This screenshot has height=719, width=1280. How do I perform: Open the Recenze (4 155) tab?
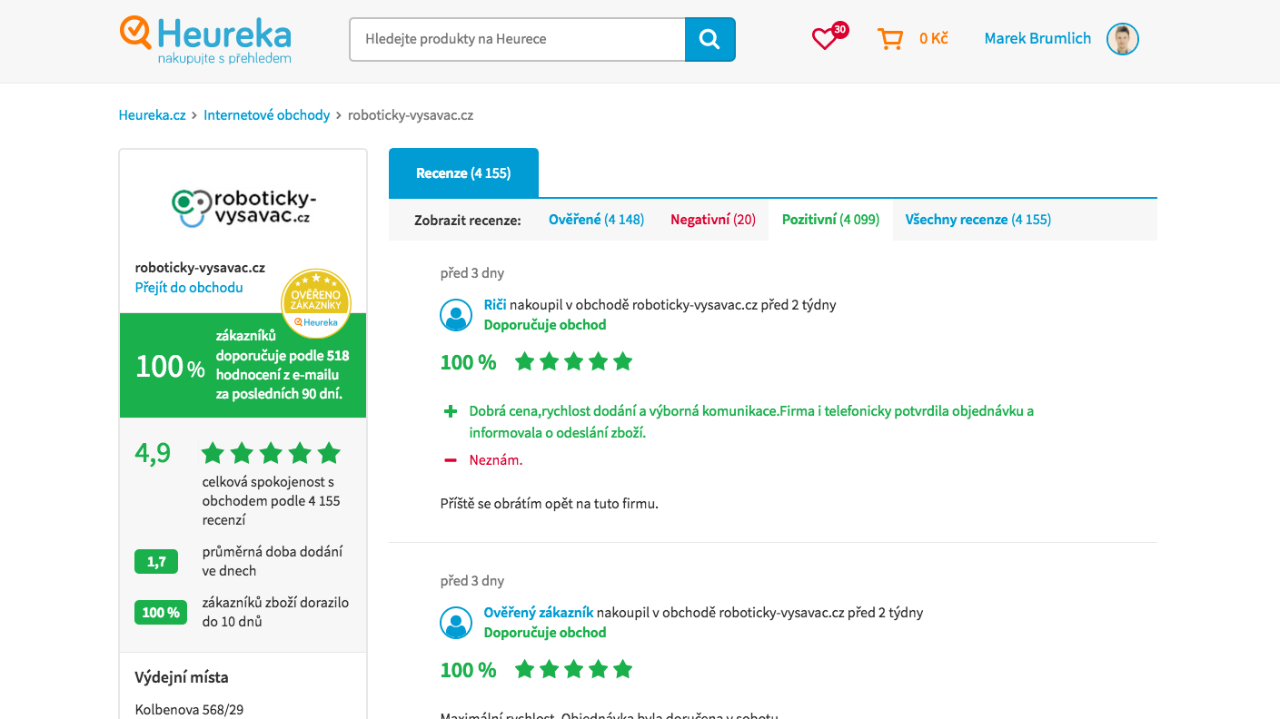[x=463, y=172]
